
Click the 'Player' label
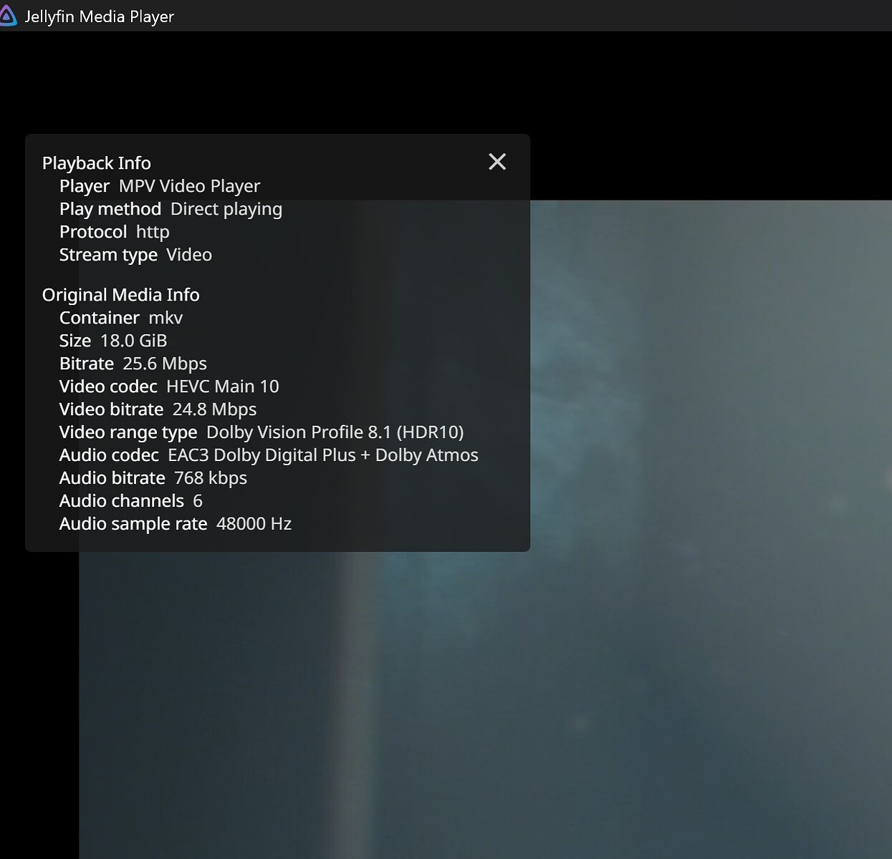(x=85, y=186)
